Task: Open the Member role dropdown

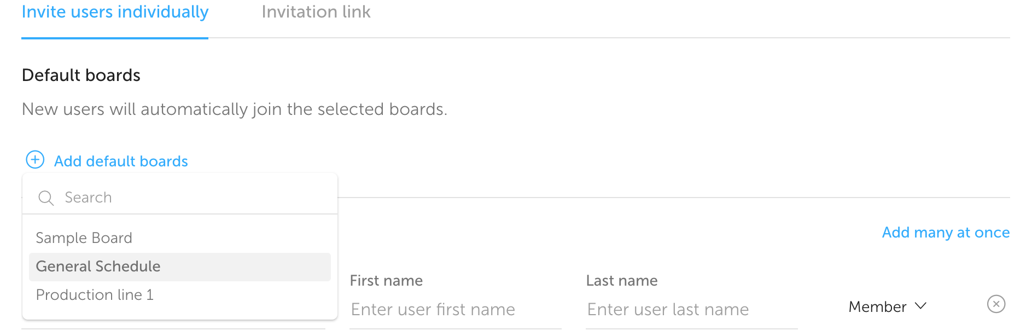Action: coord(887,306)
